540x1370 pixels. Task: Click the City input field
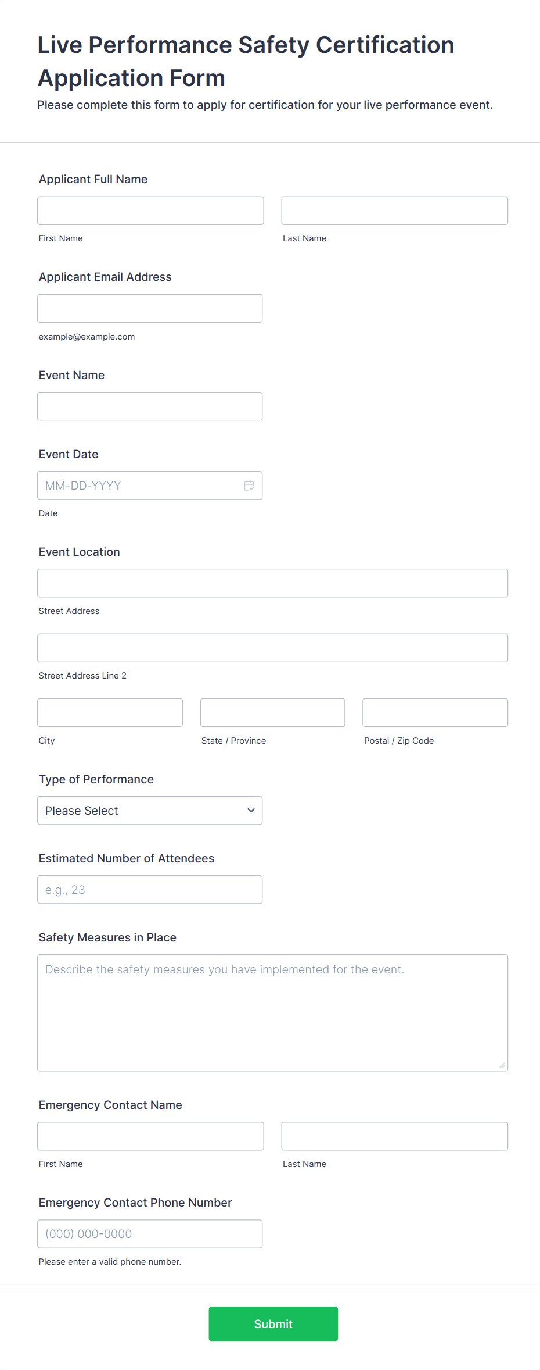110,712
